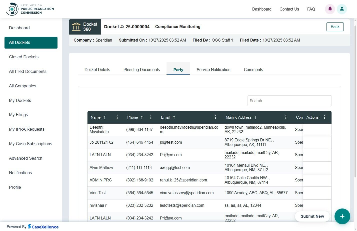This screenshot has width=357, height=231.
Task: Sort Mailing Address with arrow icon
Action: (x=255, y=117)
